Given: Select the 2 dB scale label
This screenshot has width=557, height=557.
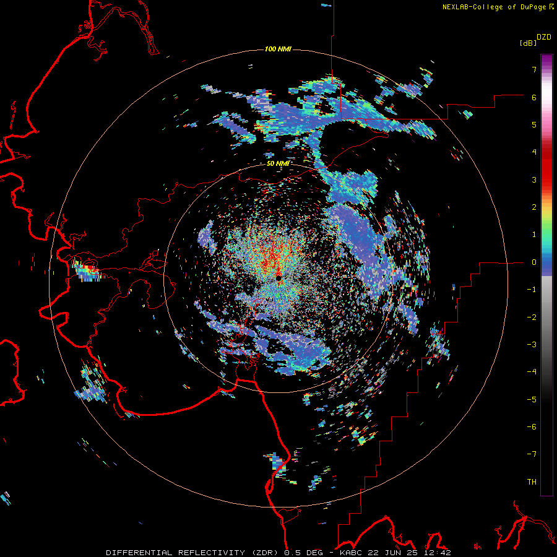Looking at the screenshot, I should (x=534, y=207).
